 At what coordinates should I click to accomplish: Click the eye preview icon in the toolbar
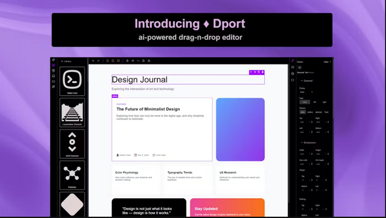tap(133, 61)
